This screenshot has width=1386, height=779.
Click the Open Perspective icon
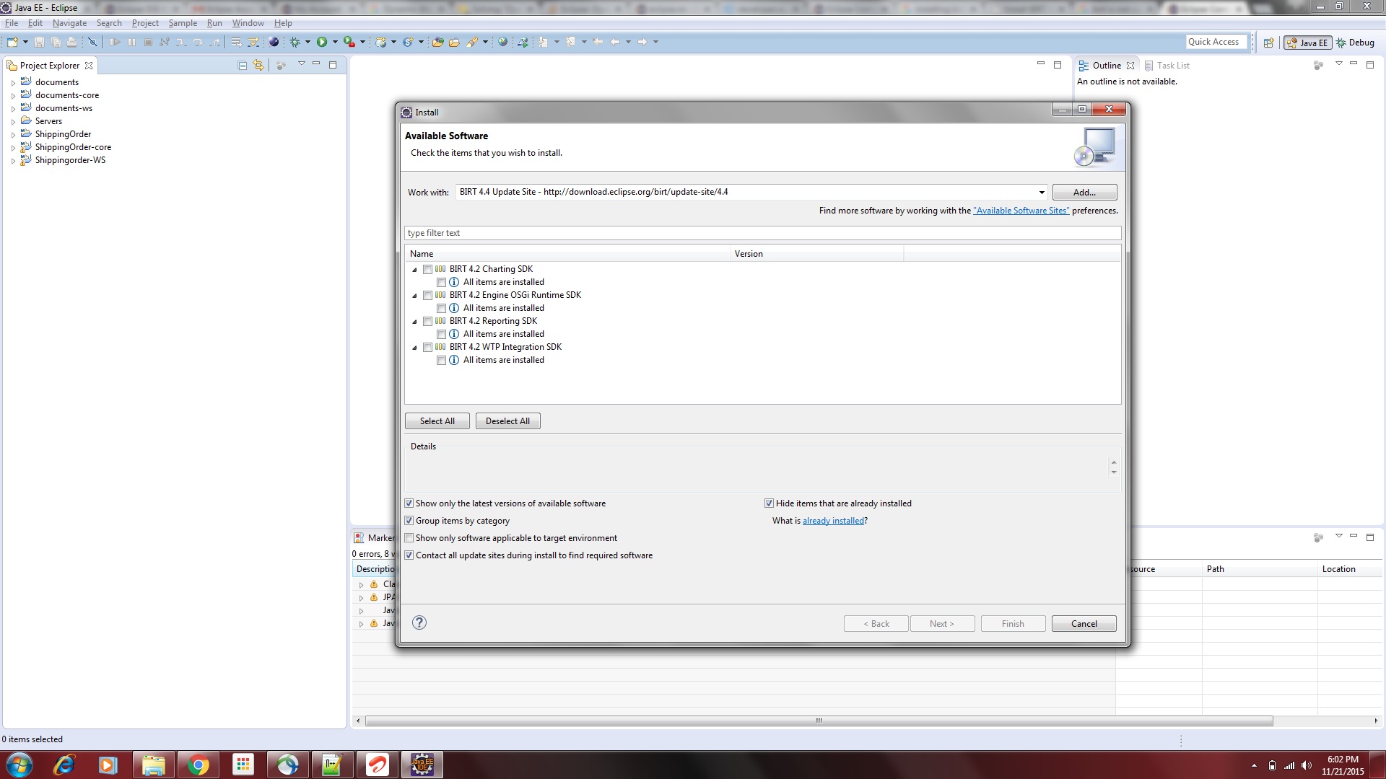[1268, 43]
